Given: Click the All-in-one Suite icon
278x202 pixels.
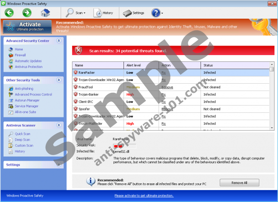Looking at the screenshot, I should click(x=10, y=112).
